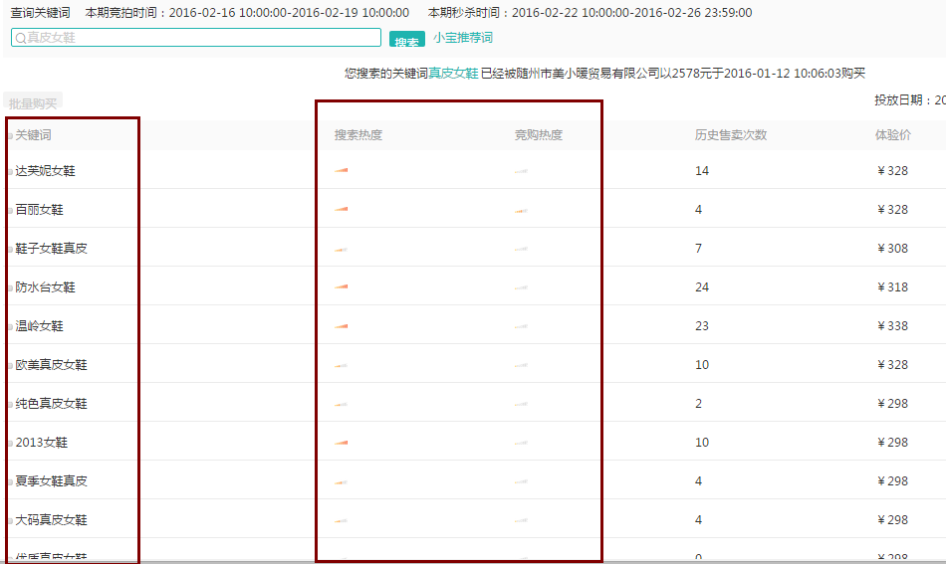This screenshot has height=564, width=946.
Task: Focus the keyword search input field
Action: coord(199,38)
